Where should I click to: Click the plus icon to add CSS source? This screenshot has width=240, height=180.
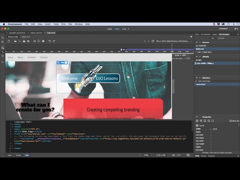tap(196, 42)
